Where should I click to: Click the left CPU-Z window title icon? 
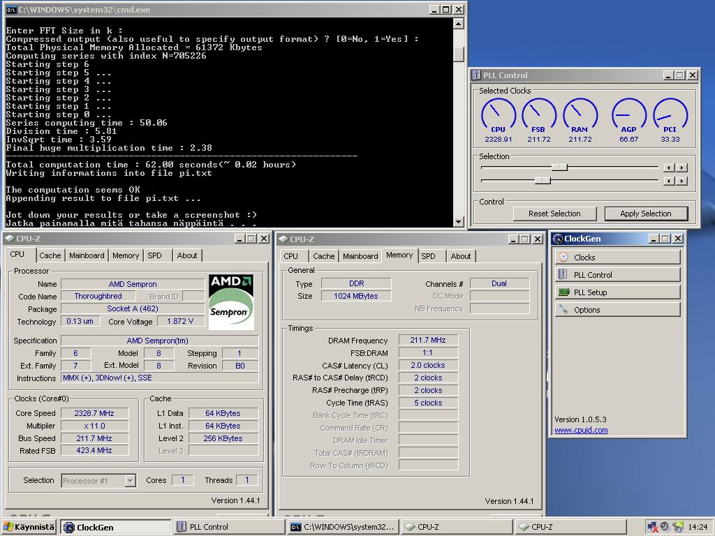(x=9, y=239)
